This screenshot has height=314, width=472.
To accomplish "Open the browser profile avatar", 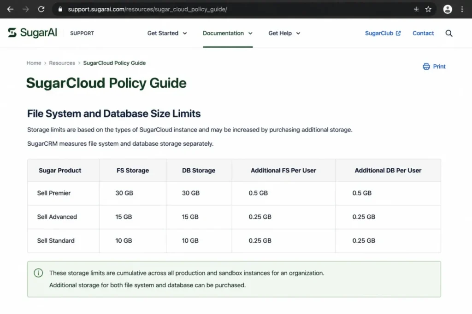I will point(448,9).
